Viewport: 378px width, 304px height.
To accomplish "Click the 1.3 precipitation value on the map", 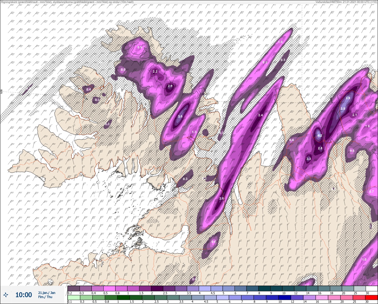I will pyautogui.click(x=194, y=132).
